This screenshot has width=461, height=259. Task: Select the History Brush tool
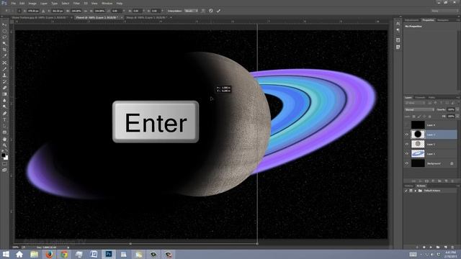[x=4, y=81]
